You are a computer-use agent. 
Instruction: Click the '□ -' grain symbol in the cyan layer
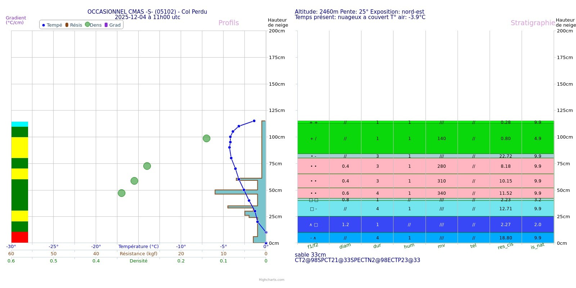pos(313,209)
